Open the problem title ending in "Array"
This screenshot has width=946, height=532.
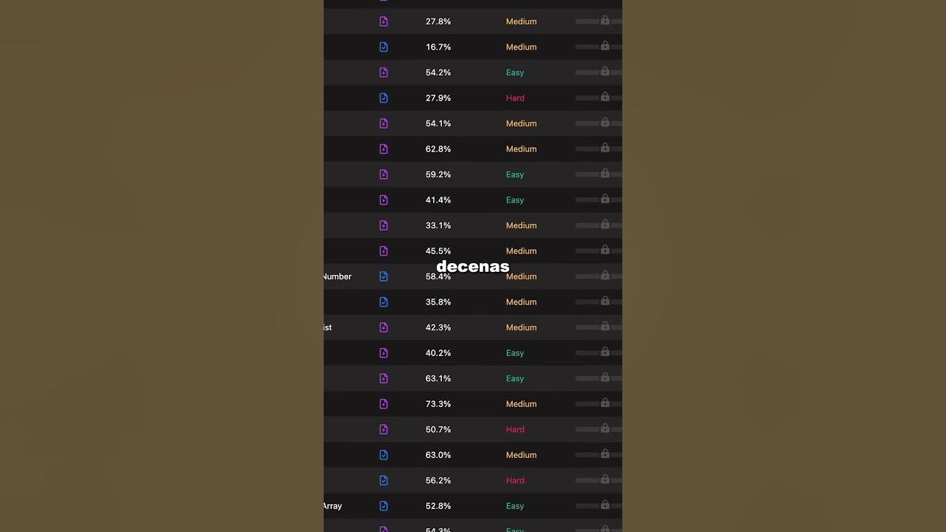[x=333, y=506]
